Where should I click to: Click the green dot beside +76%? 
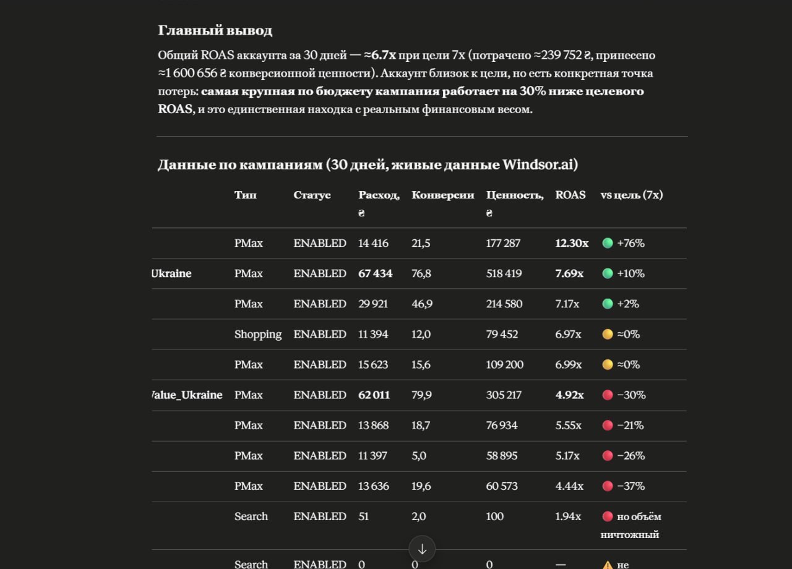608,243
